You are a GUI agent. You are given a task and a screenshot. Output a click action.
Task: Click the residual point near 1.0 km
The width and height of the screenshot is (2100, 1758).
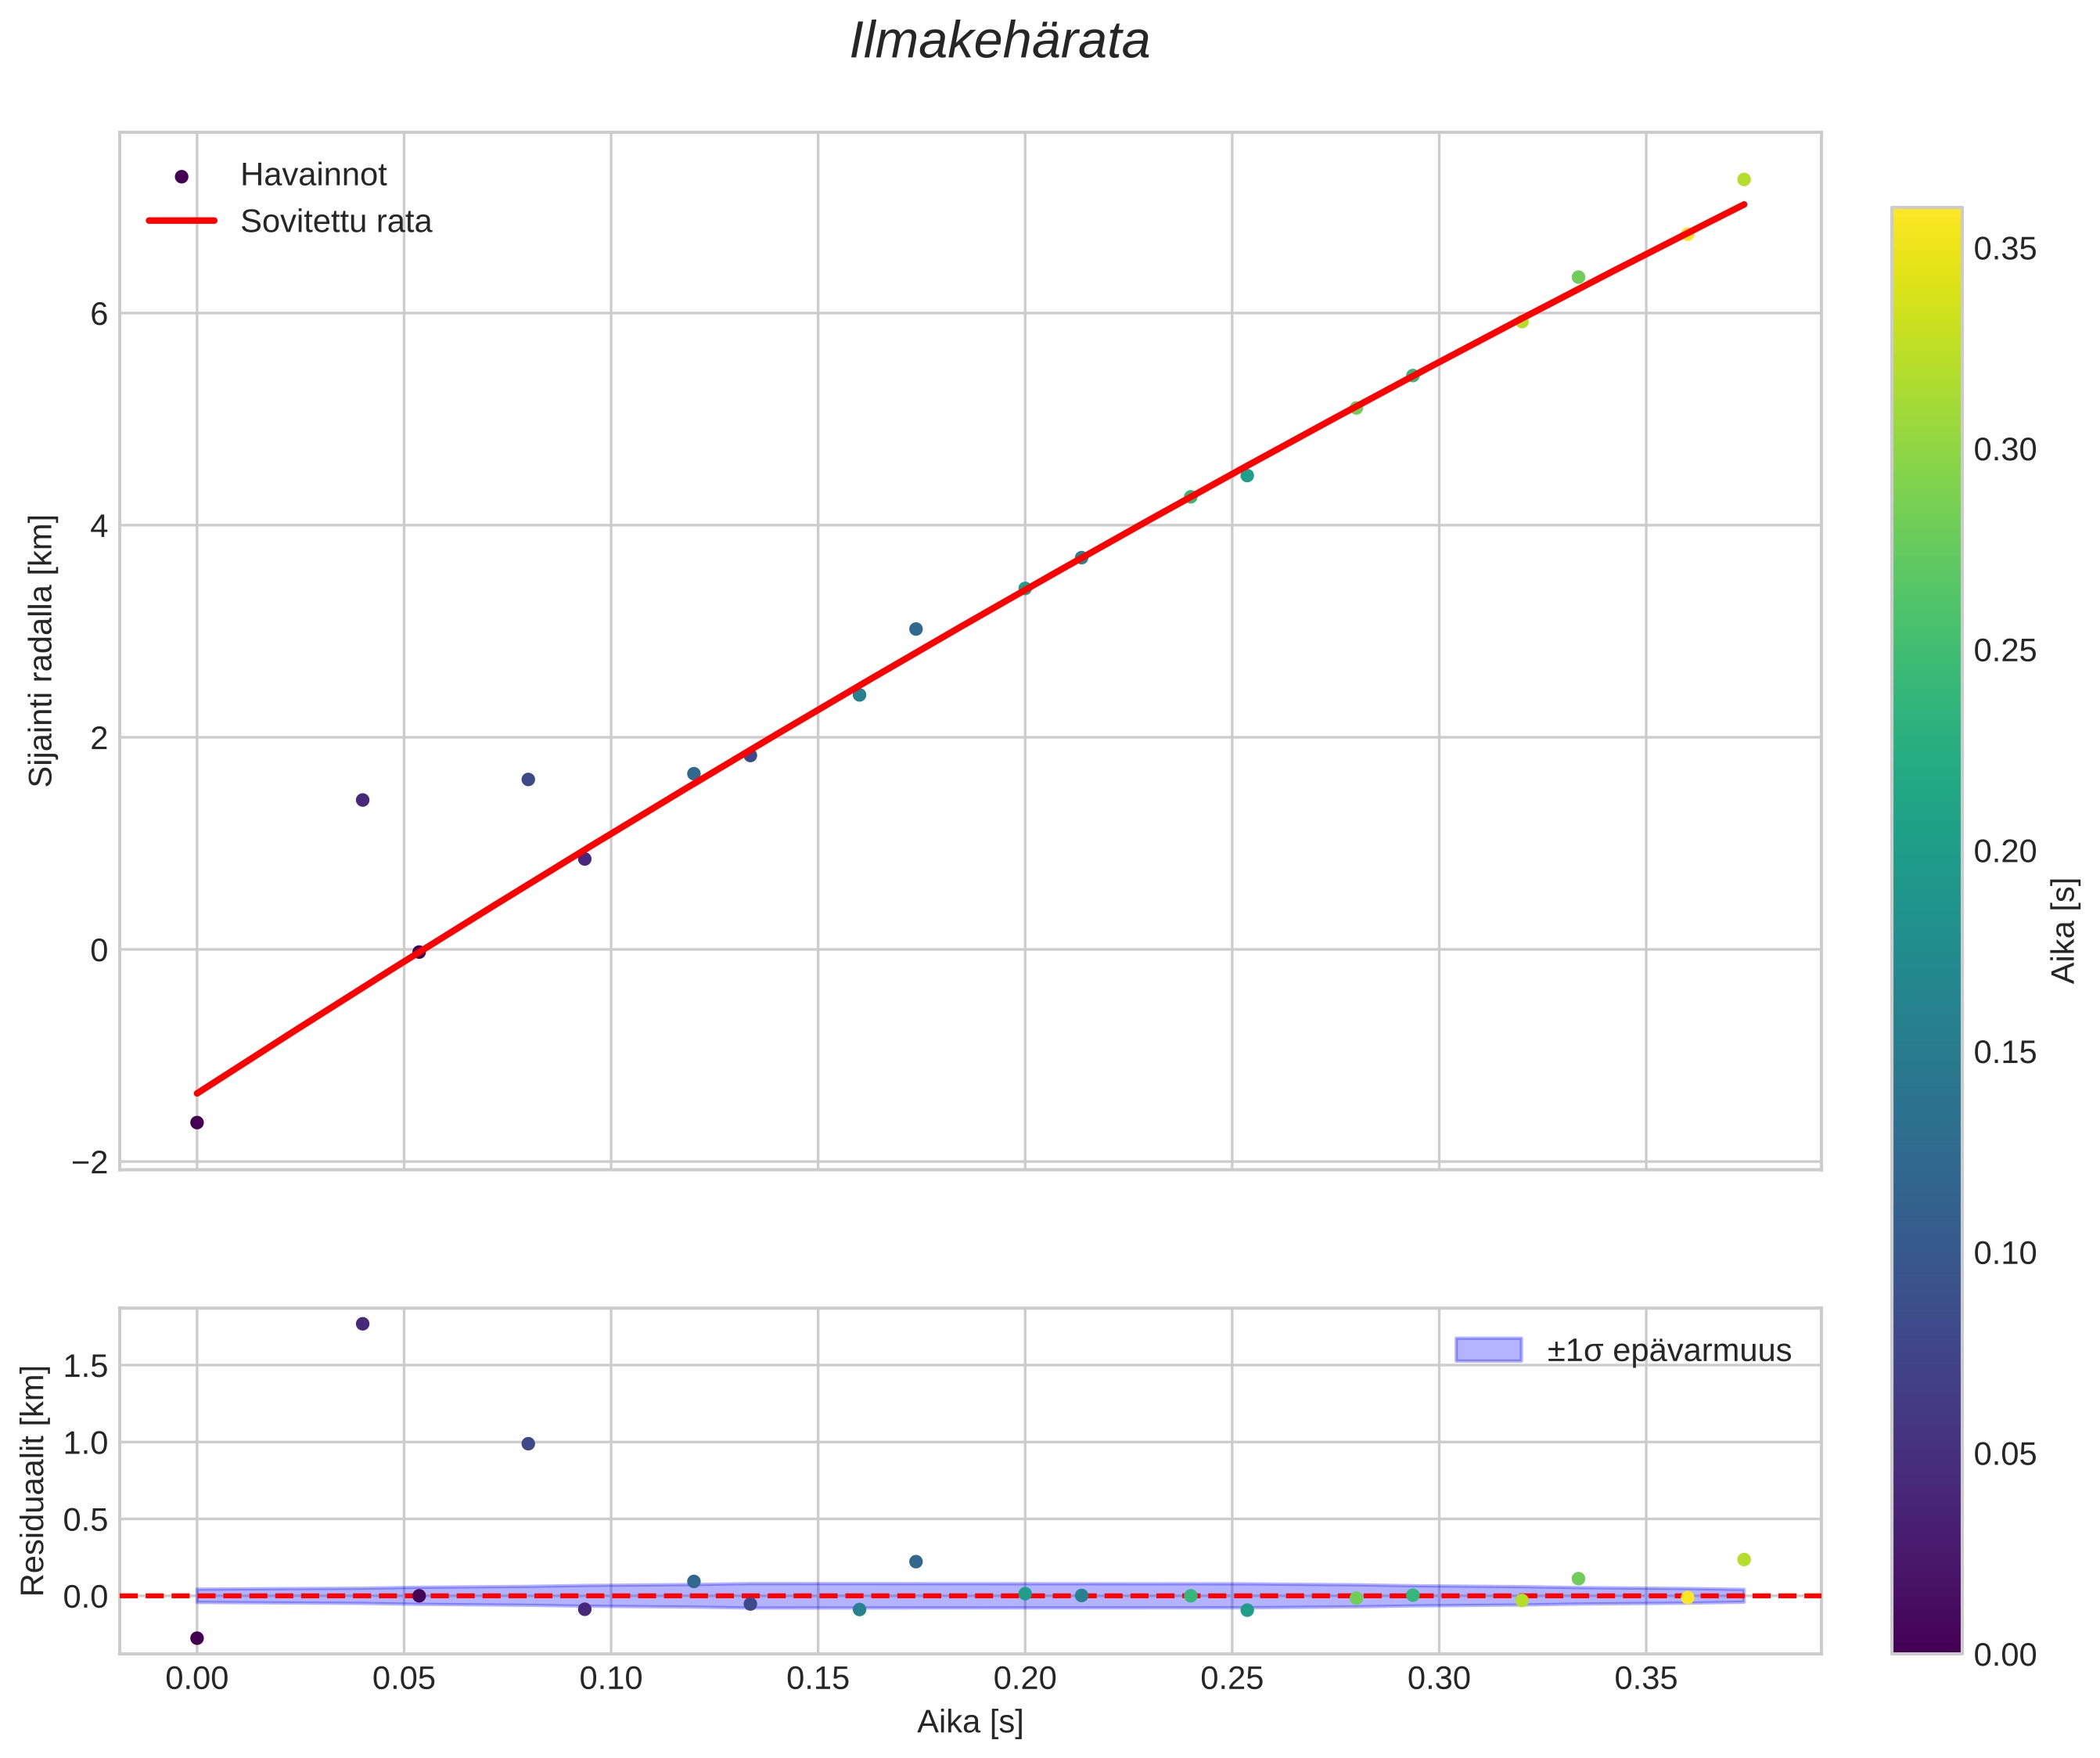click(528, 1444)
